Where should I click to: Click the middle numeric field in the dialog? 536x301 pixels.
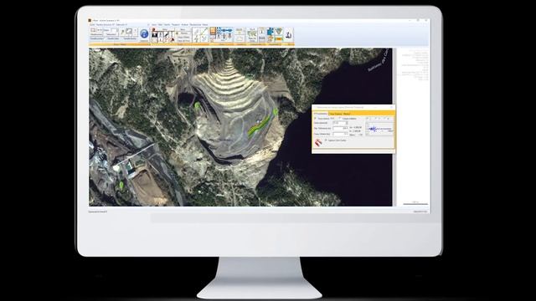point(340,128)
